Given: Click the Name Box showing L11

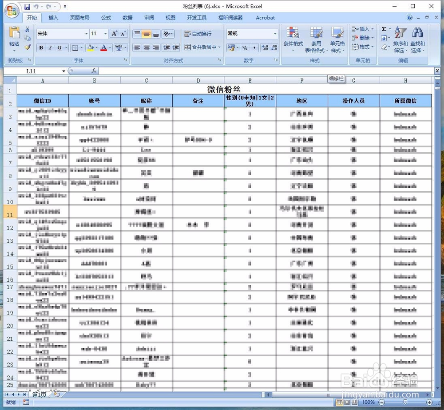Looking at the screenshot, I should (34, 71).
